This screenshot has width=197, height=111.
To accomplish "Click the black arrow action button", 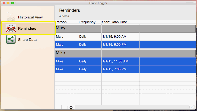I will click(x=71, y=107).
